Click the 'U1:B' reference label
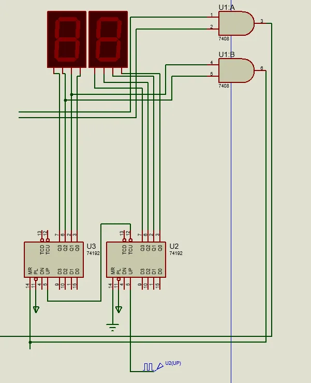 [227, 55]
